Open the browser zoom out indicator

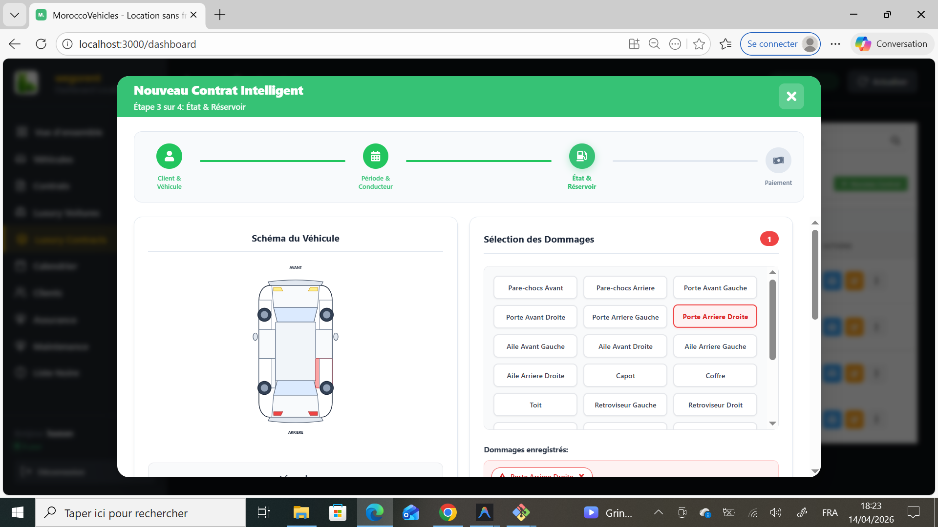pyautogui.click(x=654, y=44)
